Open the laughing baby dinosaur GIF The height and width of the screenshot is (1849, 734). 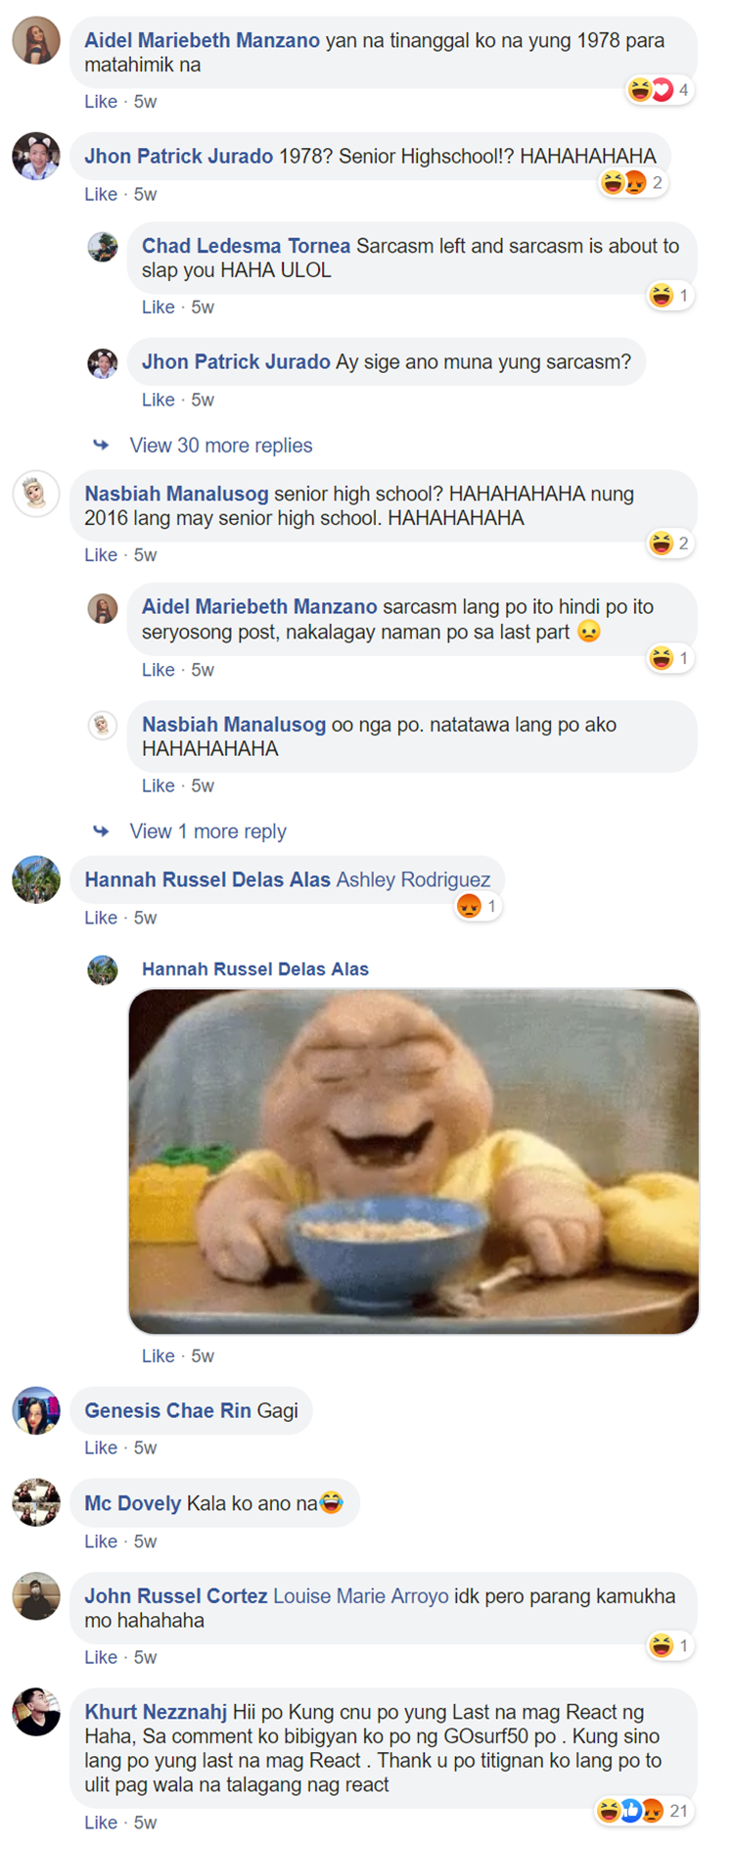point(414,1162)
